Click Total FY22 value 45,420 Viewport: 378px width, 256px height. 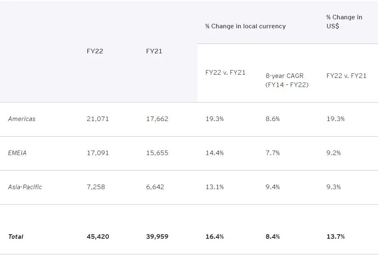tap(98, 237)
